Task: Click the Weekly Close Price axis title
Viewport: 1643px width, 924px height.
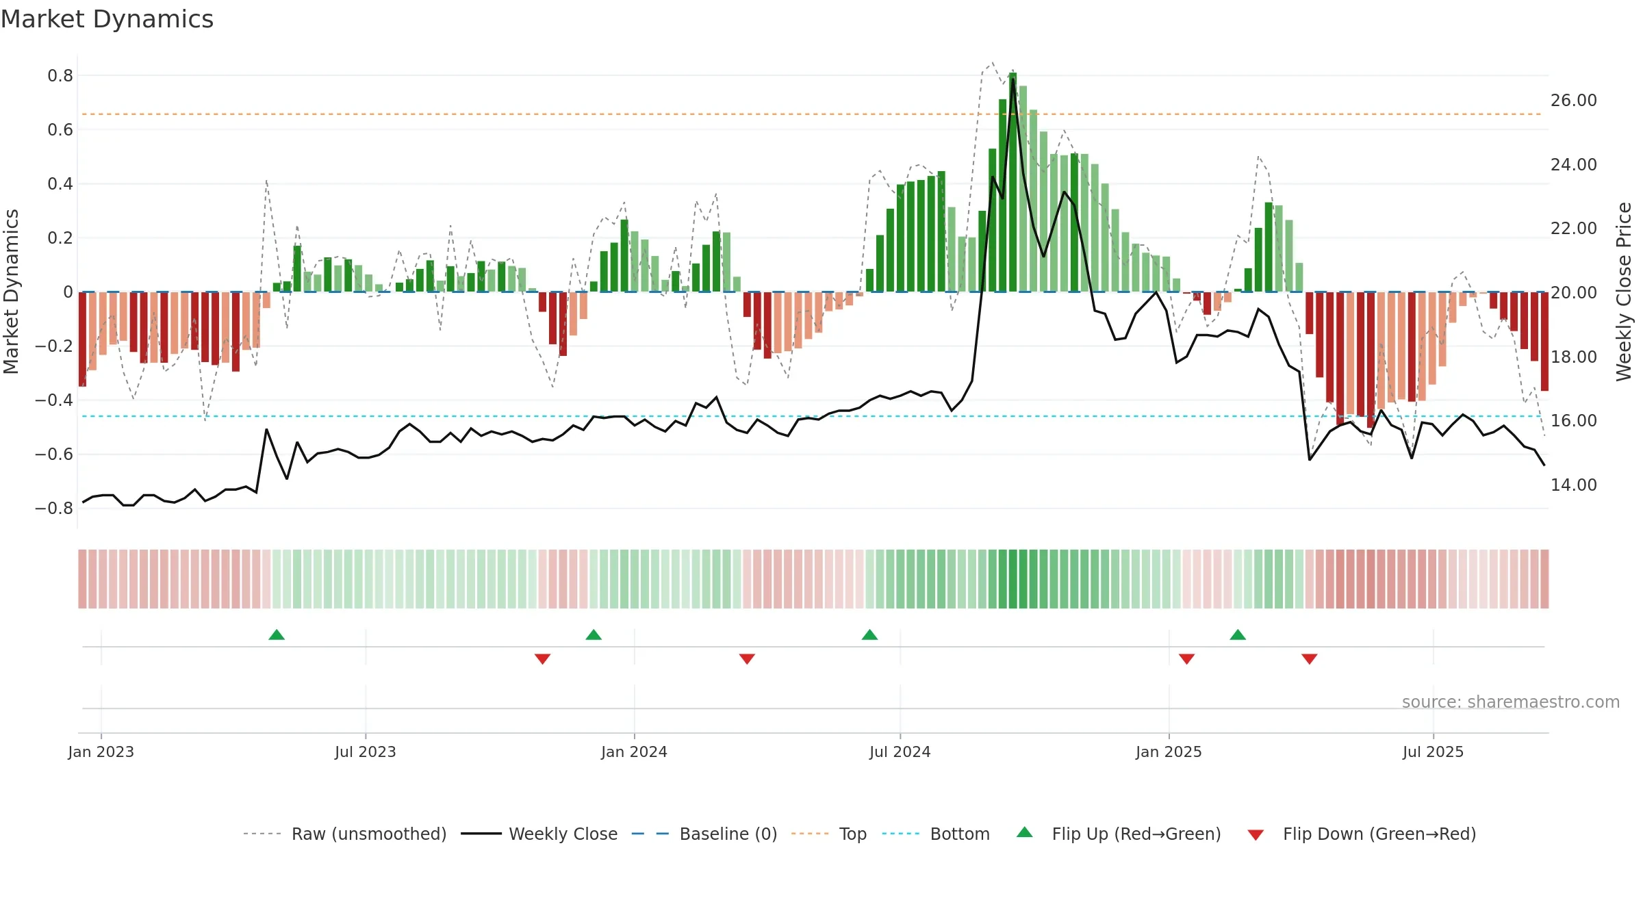Action: tap(1624, 292)
